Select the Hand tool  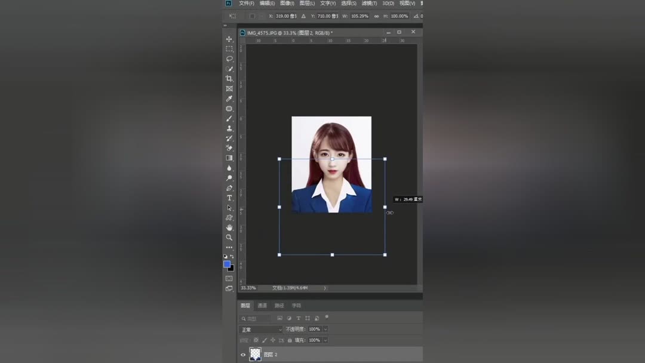point(229,227)
